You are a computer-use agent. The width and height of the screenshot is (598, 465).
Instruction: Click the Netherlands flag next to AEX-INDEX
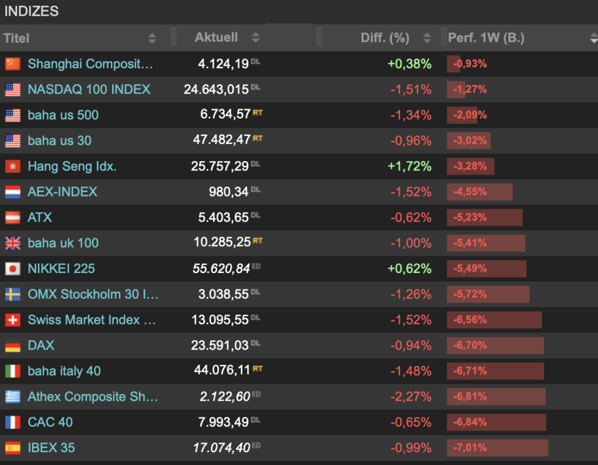[12, 192]
